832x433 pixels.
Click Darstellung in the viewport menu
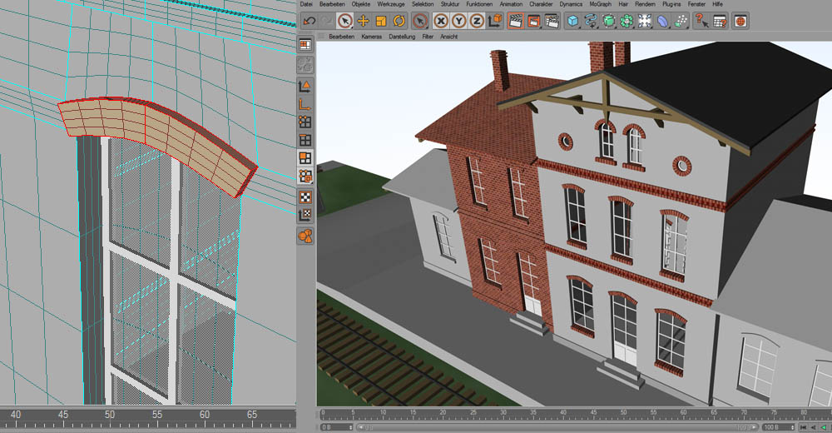[x=402, y=37]
